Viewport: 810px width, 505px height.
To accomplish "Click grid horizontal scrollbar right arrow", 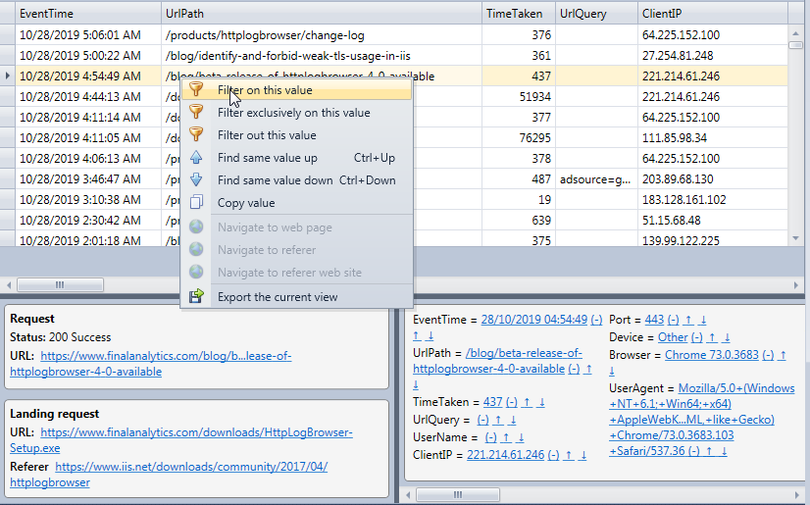I will 796,285.
